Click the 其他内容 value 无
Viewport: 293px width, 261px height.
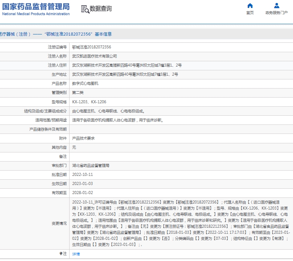(x=74, y=148)
